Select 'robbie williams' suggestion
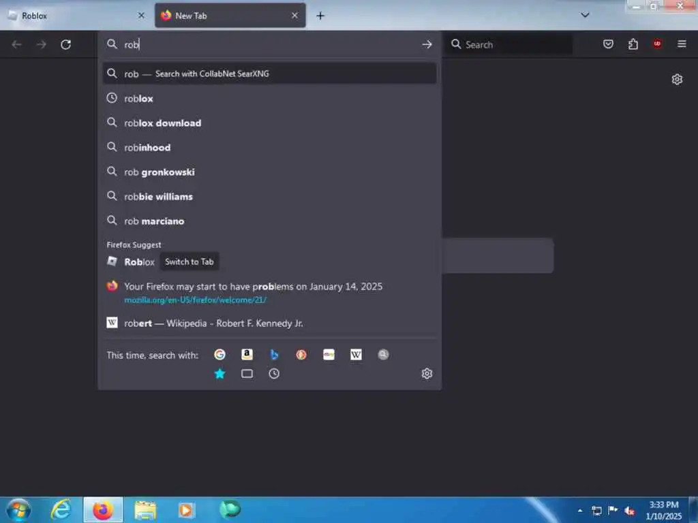The height and width of the screenshot is (523, 698). tap(269, 196)
